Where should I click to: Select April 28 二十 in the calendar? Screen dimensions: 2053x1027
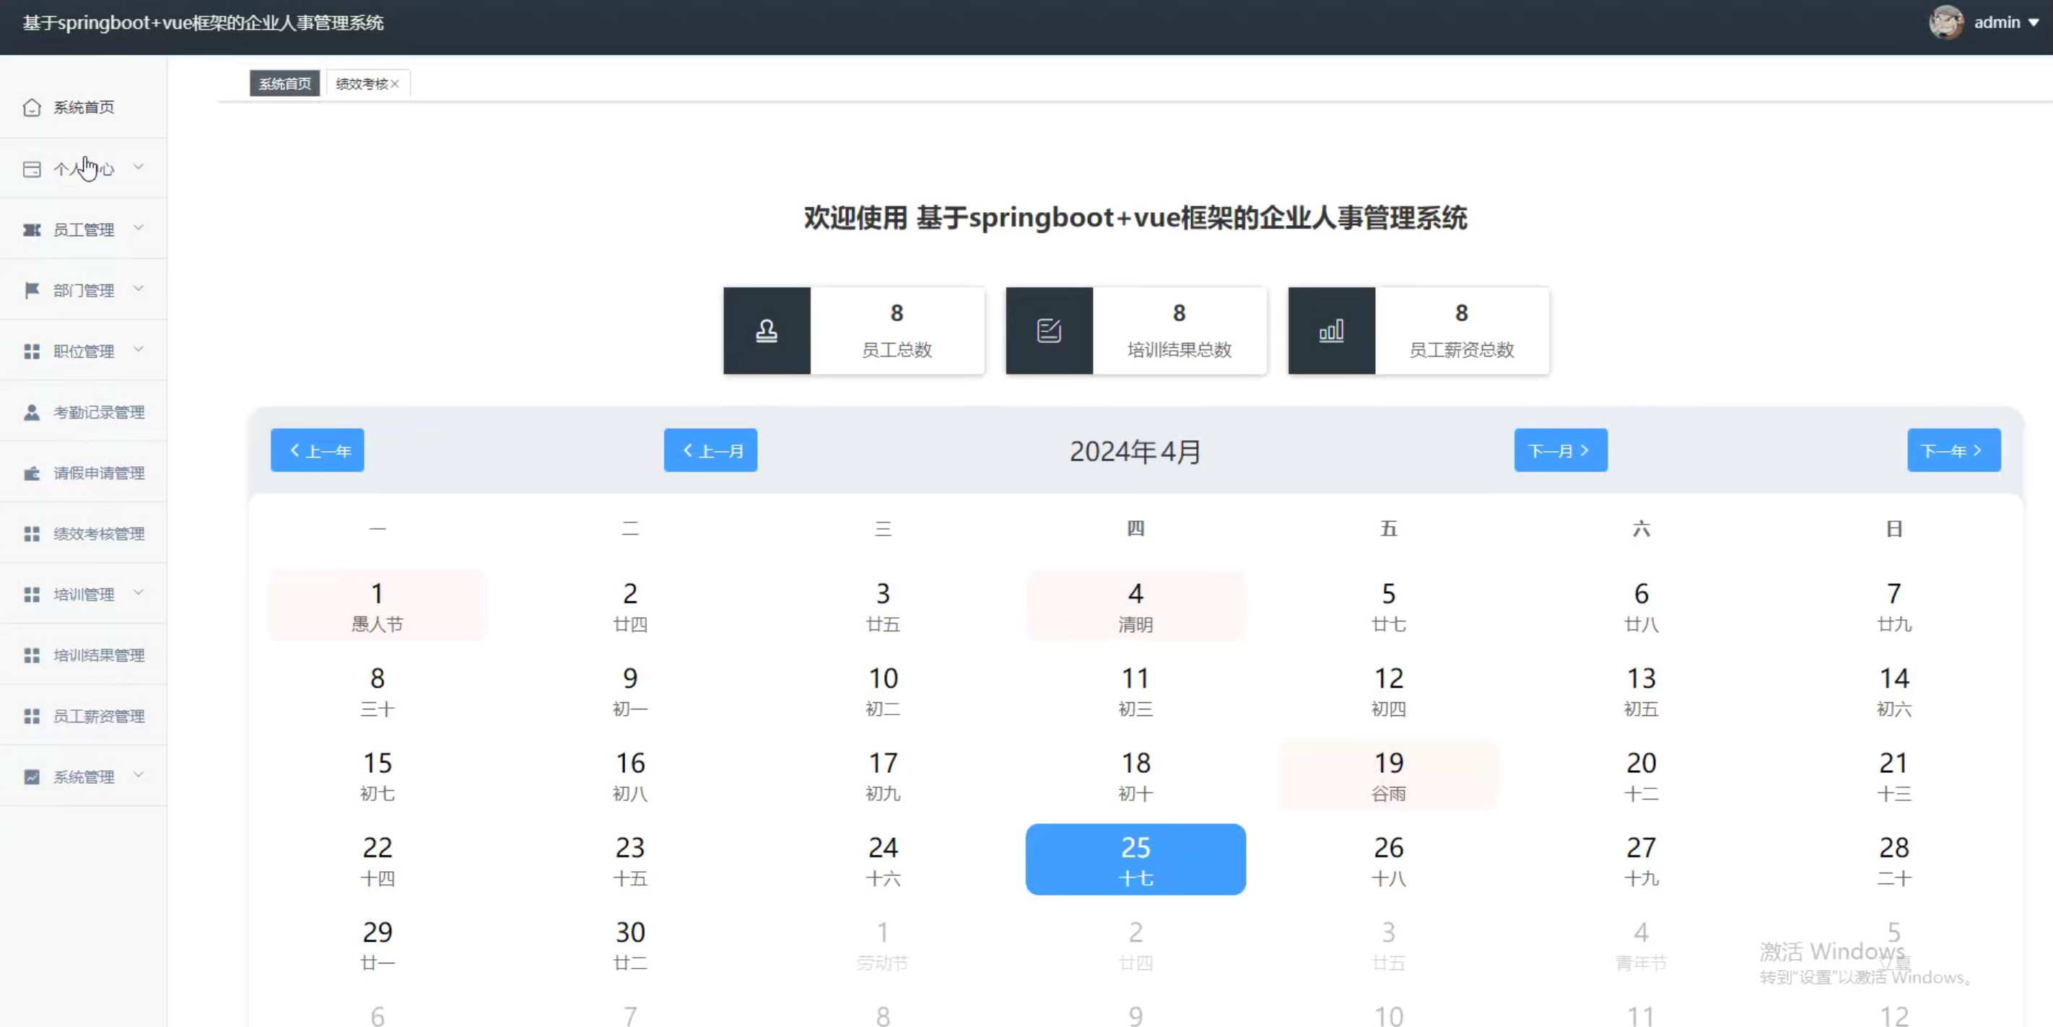(x=1894, y=860)
